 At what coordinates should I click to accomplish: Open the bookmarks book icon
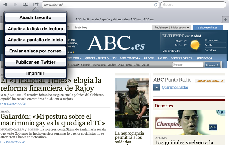(25, 5)
